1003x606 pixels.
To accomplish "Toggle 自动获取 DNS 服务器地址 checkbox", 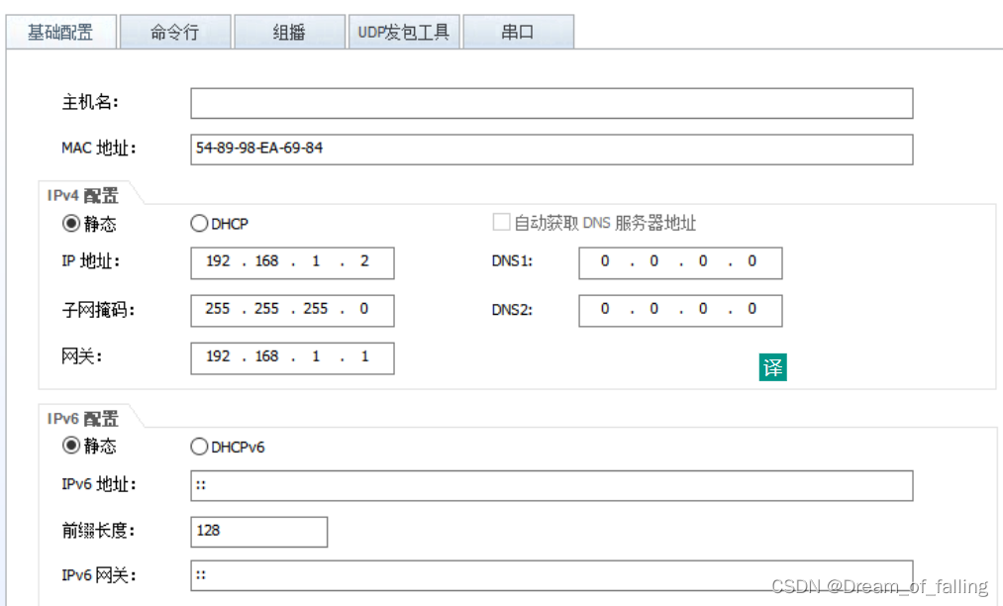I will (x=501, y=223).
